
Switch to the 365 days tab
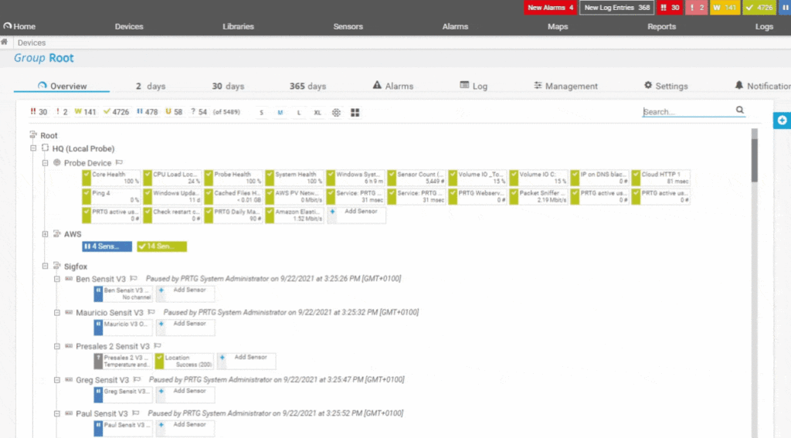pos(307,87)
